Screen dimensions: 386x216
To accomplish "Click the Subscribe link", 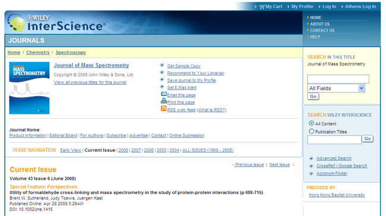I will pyautogui.click(x=116, y=135).
